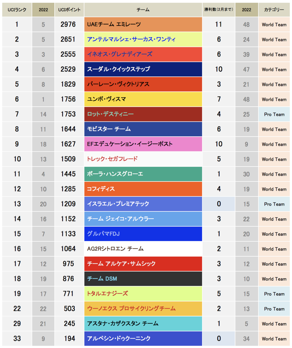292x348 pixels.
Task: Click the 1209 UCI points value
Action: (68, 204)
